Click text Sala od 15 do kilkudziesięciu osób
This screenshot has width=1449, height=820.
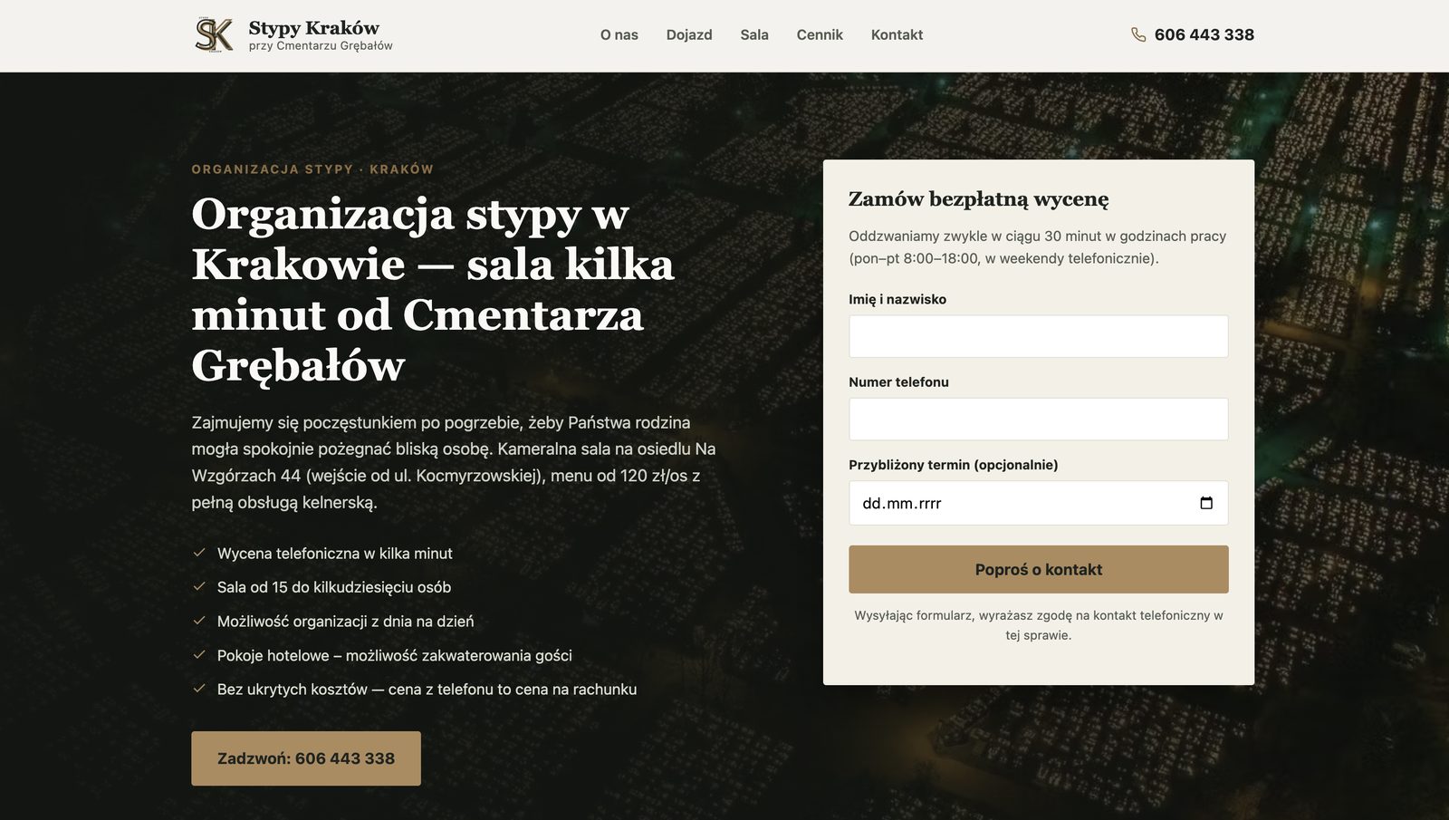334,586
